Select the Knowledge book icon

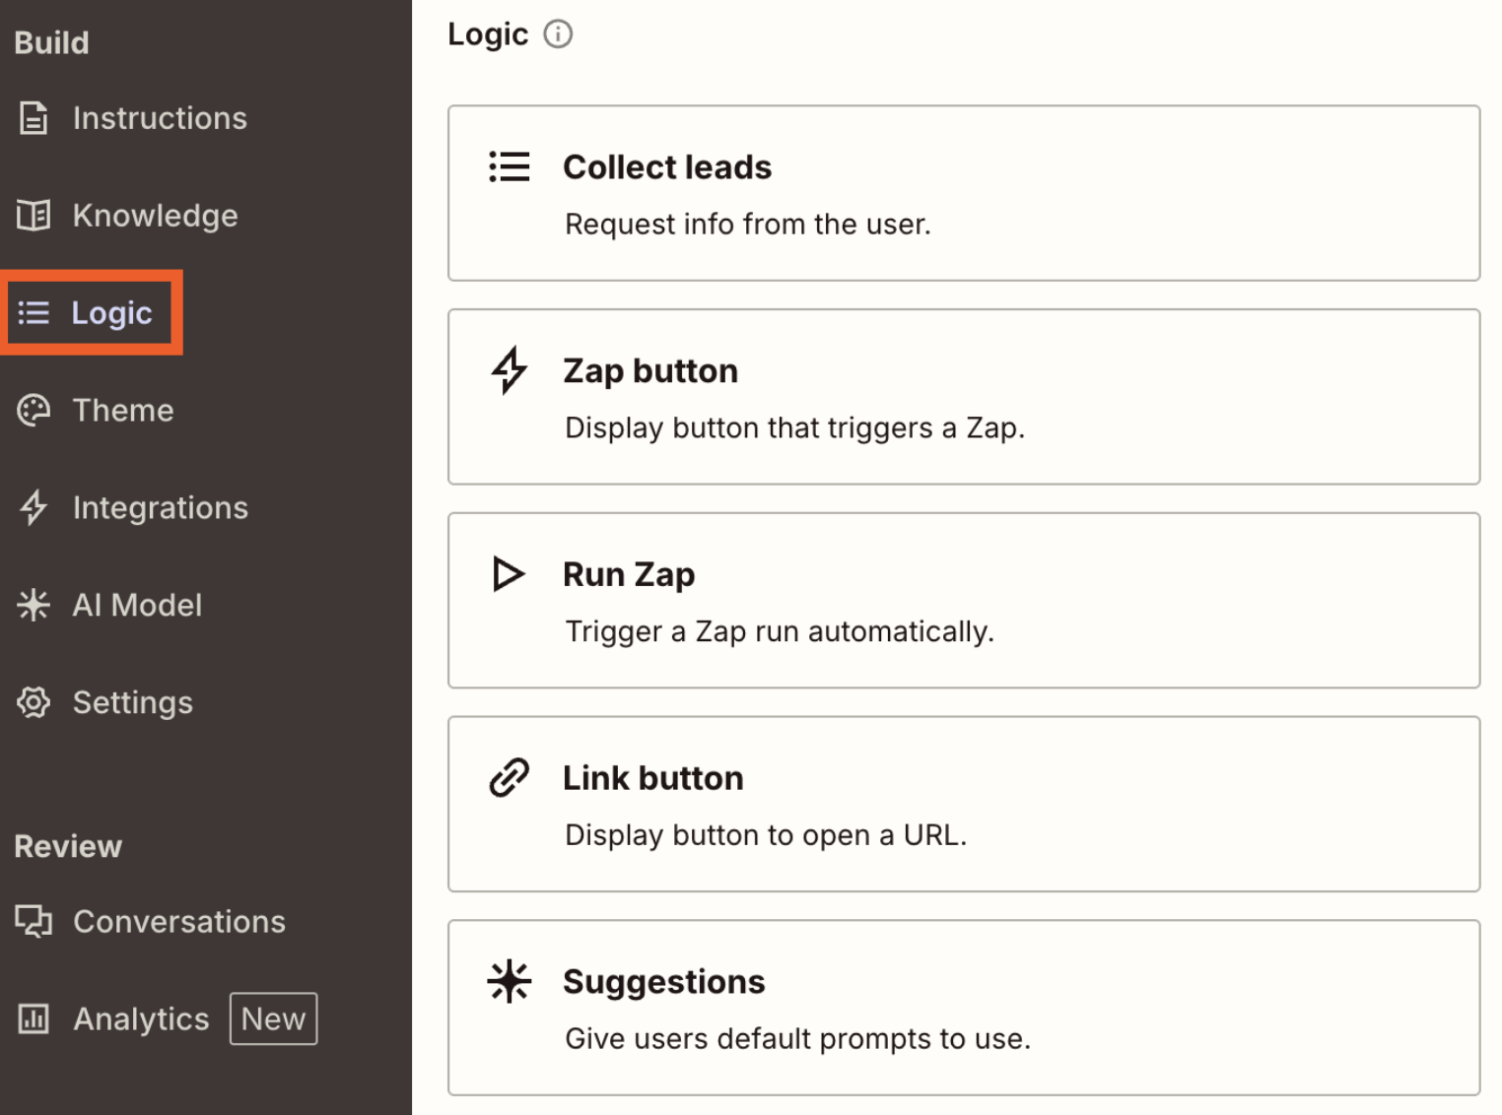coord(33,215)
